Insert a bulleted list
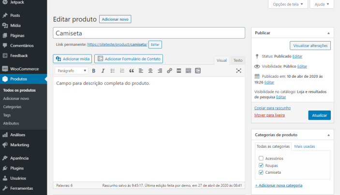This screenshot has width=340, height=195. pyautogui.click(x=113, y=71)
